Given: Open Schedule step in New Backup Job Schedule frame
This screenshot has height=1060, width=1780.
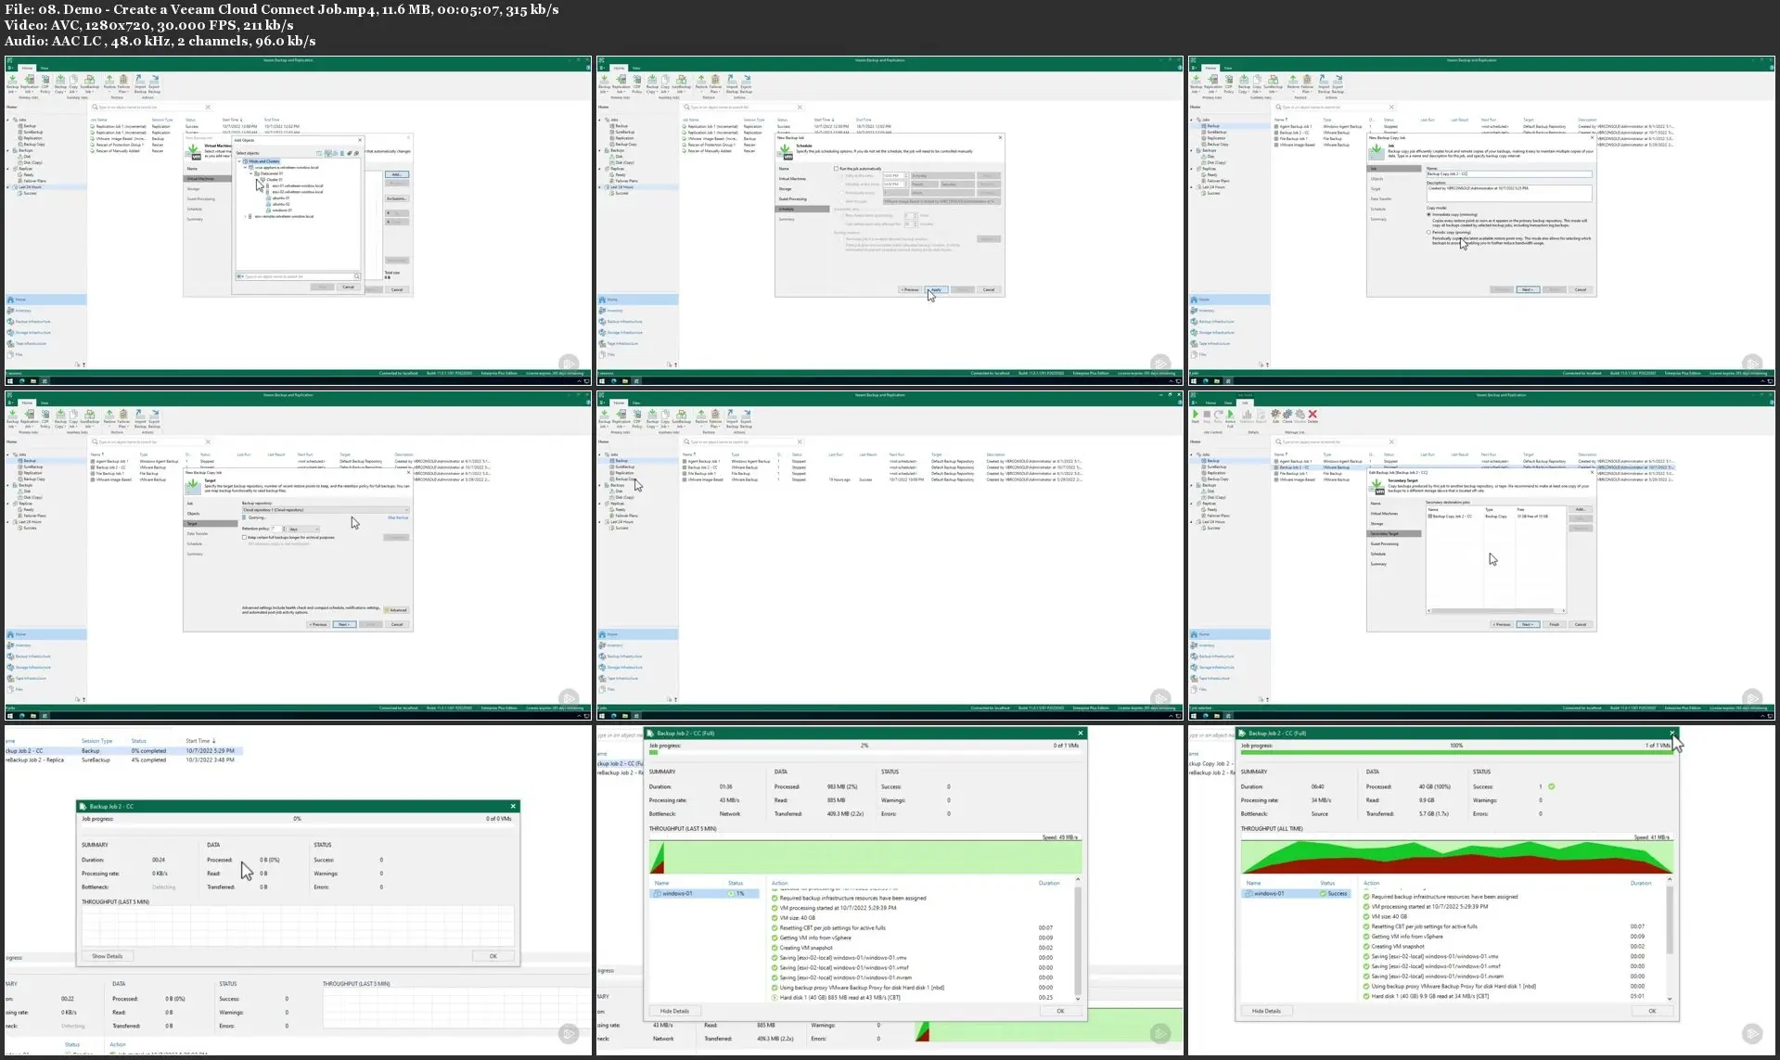Looking at the screenshot, I should coord(803,209).
